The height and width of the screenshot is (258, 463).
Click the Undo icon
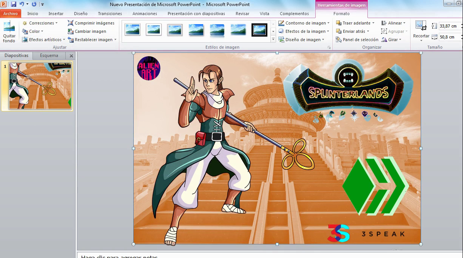(22, 4)
